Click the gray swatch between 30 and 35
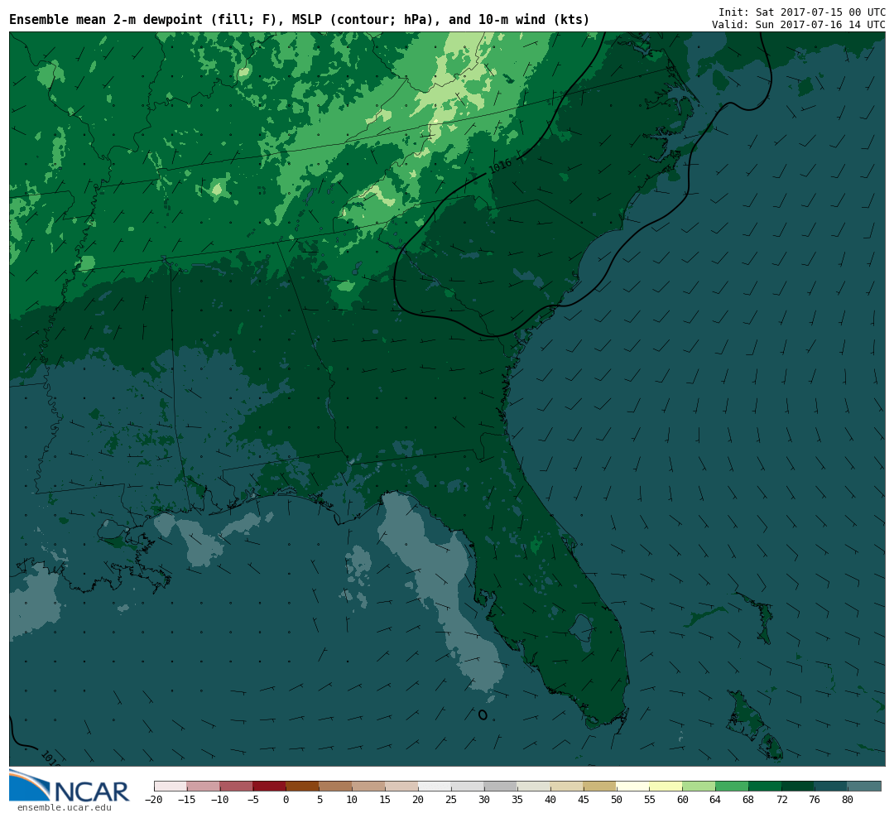The image size is (894, 818). 501,786
